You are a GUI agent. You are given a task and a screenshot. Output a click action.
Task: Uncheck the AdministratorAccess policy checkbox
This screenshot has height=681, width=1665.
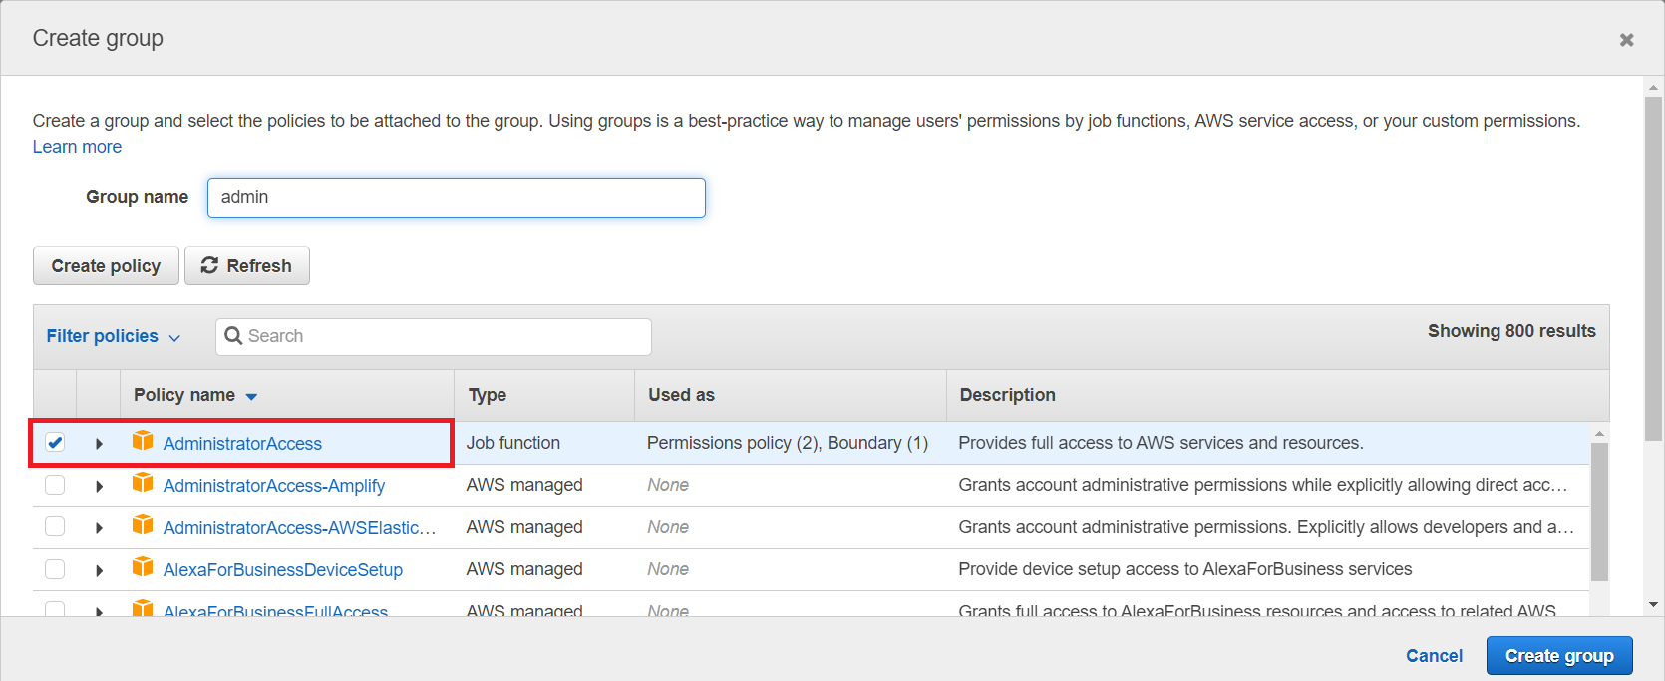click(55, 442)
